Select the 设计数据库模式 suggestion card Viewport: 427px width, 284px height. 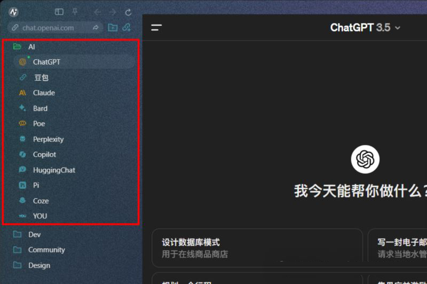(257, 248)
